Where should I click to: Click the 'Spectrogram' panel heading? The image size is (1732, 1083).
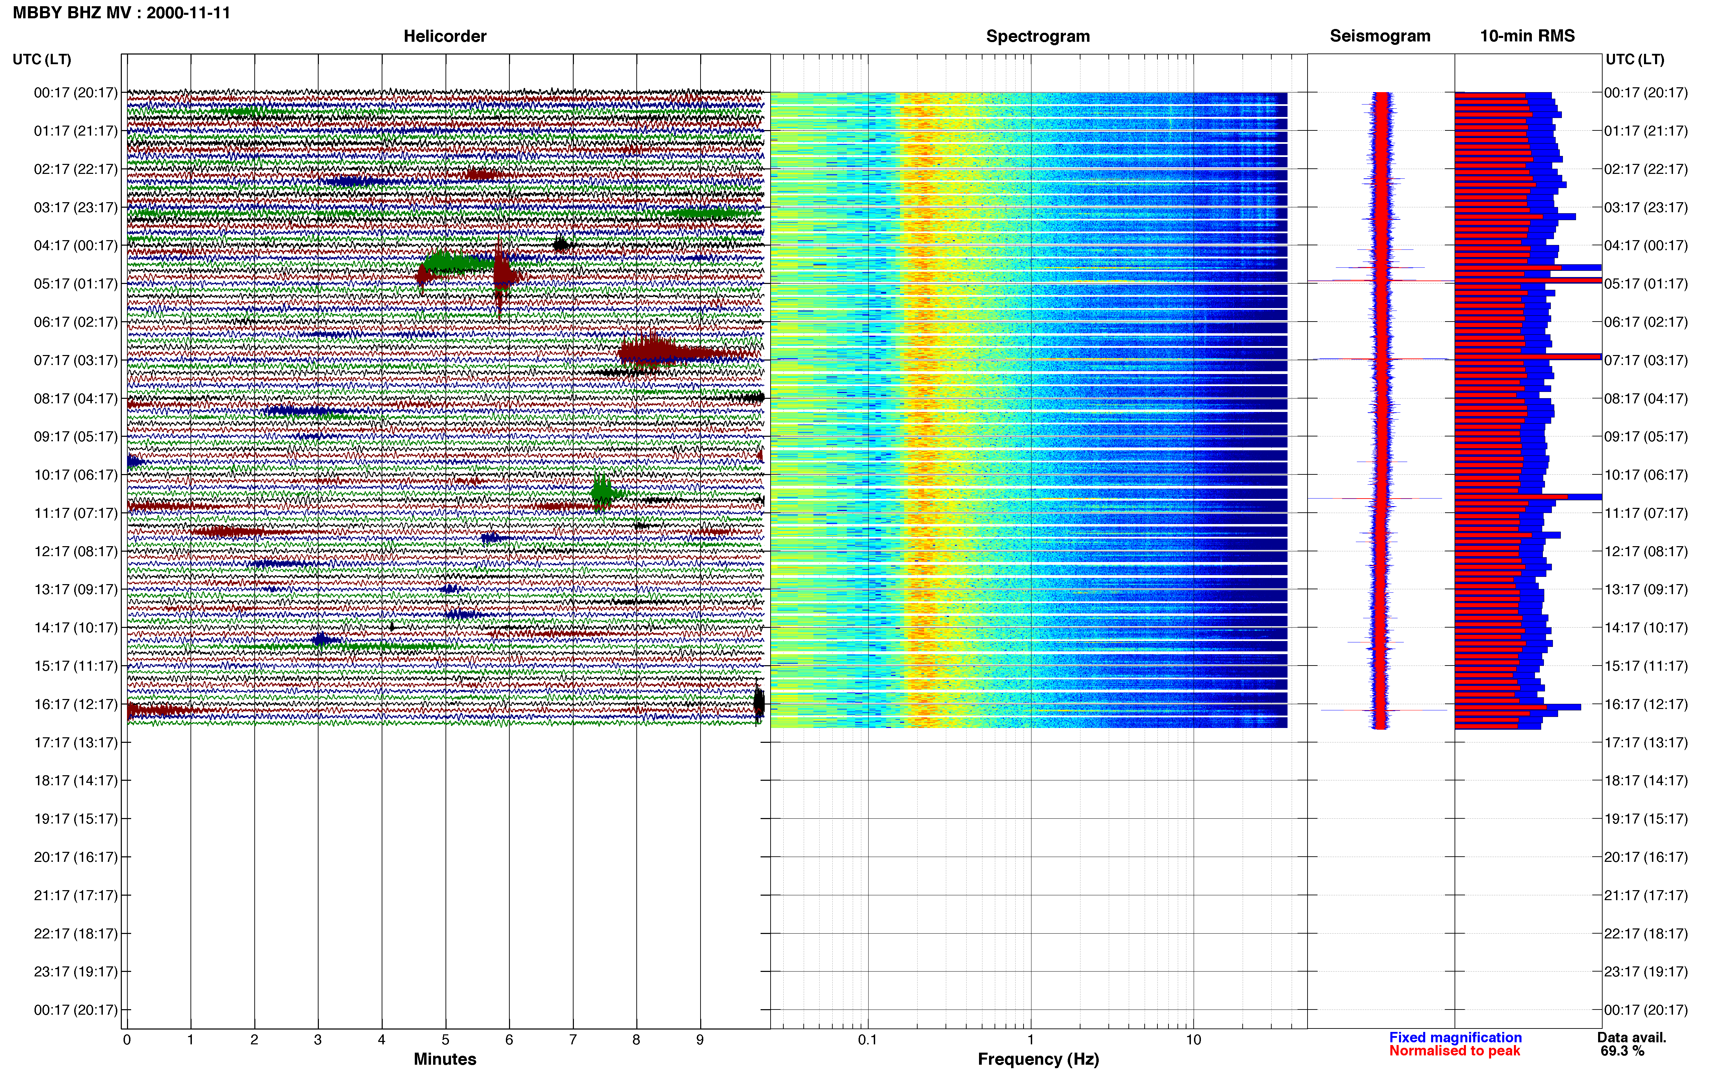pyautogui.click(x=1038, y=36)
